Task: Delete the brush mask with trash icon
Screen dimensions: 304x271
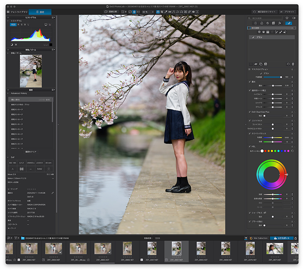Action: pyautogui.click(x=293, y=64)
